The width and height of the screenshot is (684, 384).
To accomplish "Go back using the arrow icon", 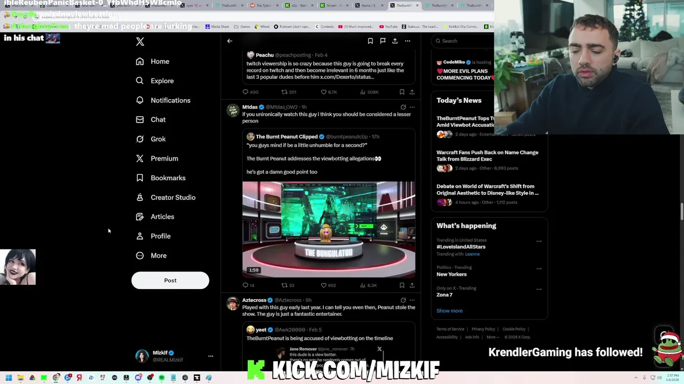I will coord(230,41).
